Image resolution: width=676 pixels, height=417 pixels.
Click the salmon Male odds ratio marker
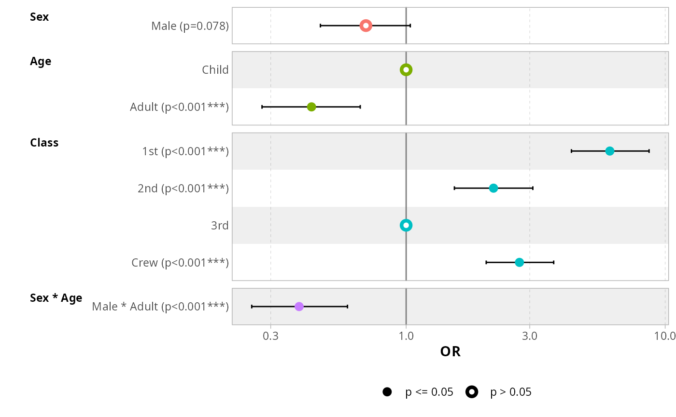pyautogui.click(x=366, y=26)
